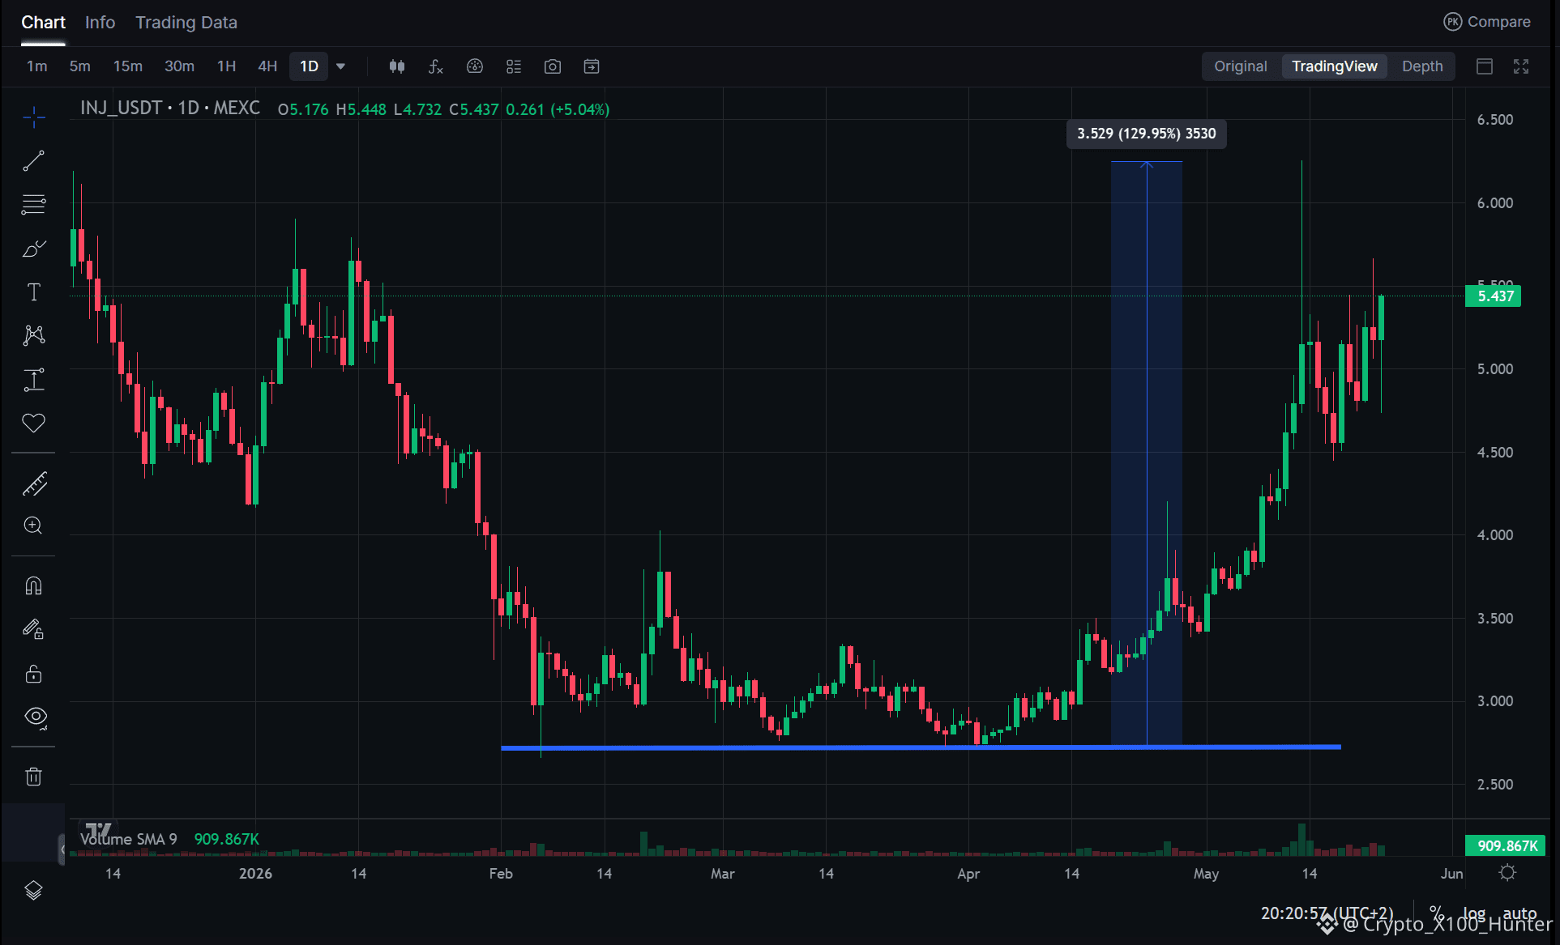Select the text annotation tool
The width and height of the screenshot is (1560, 945).
coord(34,292)
